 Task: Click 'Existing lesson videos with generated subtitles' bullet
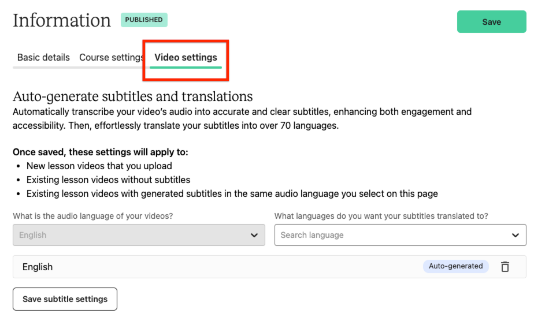tap(232, 193)
